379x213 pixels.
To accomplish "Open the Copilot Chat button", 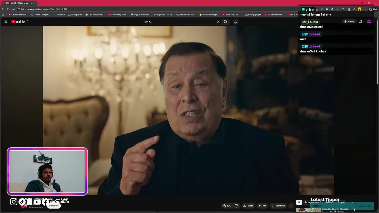I will tap(373, 9).
